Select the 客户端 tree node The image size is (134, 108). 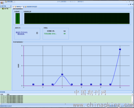pyautogui.click(x=5, y=9)
